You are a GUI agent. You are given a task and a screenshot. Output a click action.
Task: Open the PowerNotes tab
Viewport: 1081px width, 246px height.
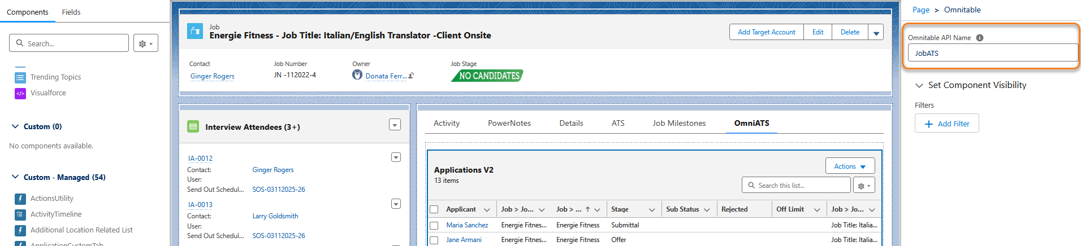pos(509,123)
